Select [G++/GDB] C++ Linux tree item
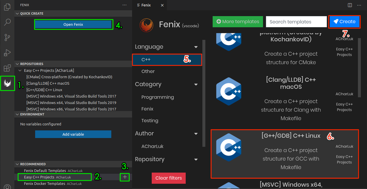367x189 pixels. [44, 90]
